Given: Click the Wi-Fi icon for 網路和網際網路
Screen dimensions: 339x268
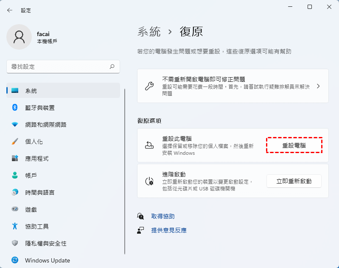Looking at the screenshot, I should [x=15, y=125].
